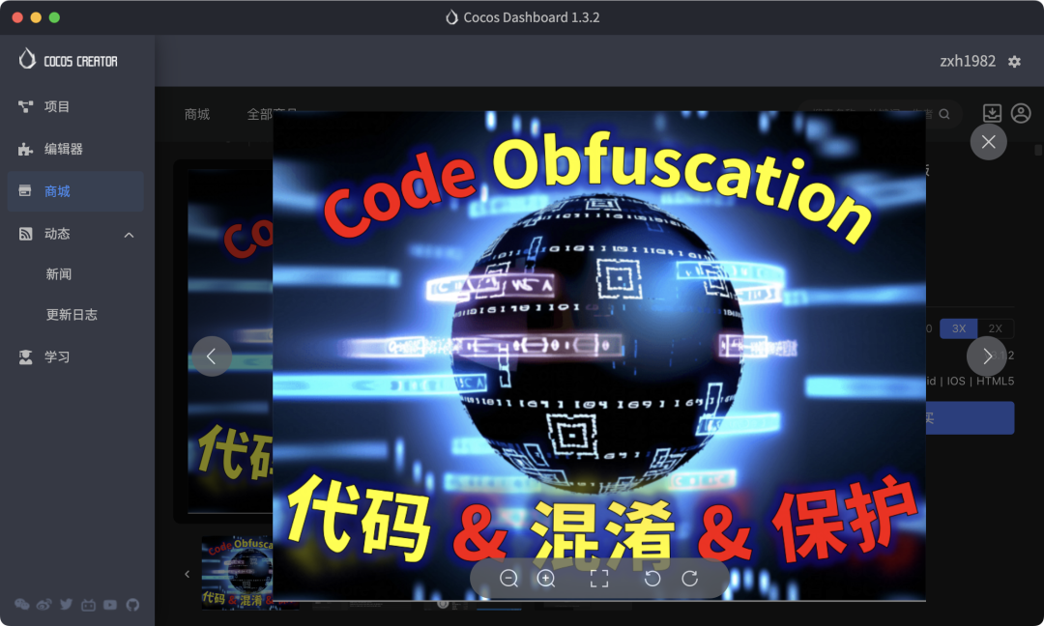Click the store search magnifier icon
Screen dimensions: 1044x626
point(944,114)
